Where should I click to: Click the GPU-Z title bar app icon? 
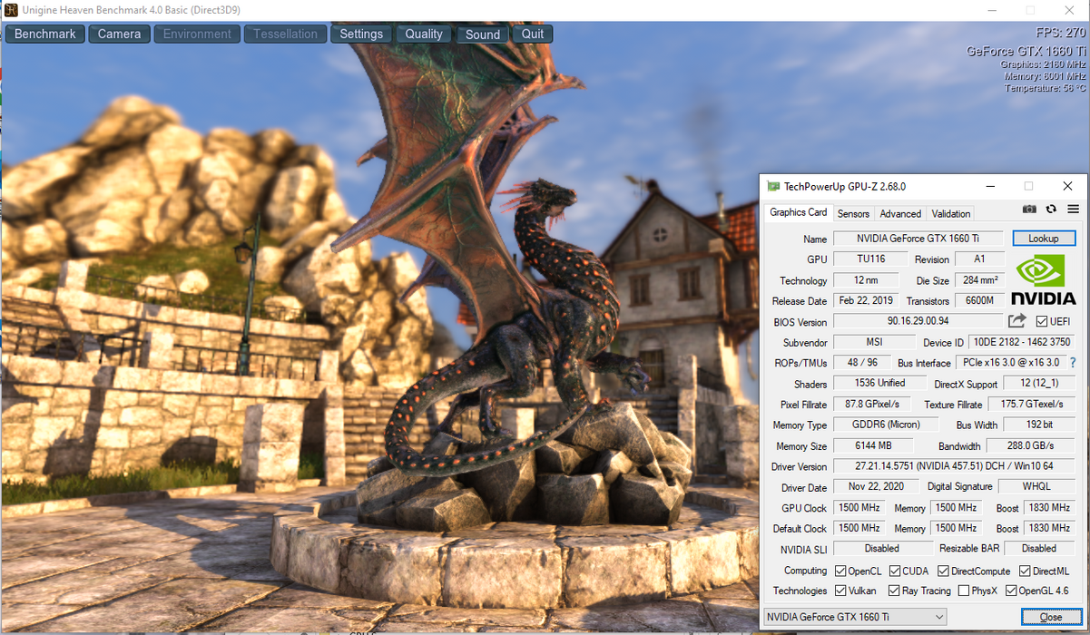[773, 186]
